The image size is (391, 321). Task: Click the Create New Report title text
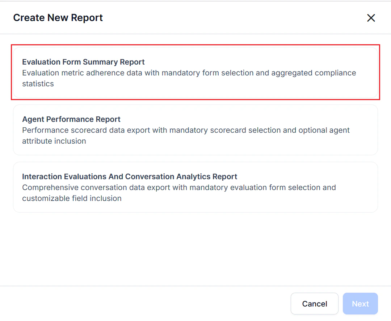(x=58, y=17)
